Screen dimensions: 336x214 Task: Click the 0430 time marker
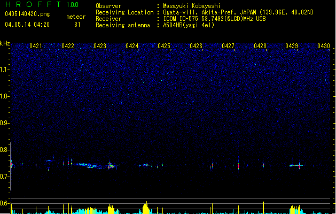(324, 46)
